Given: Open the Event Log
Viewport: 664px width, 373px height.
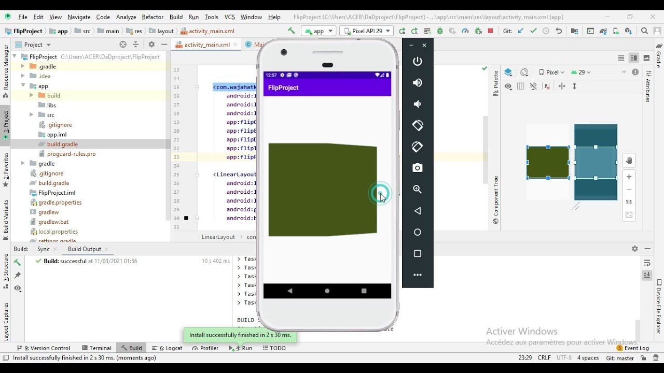Looking at the screenshot, I should pyautogui.click(x=633, y=348).
